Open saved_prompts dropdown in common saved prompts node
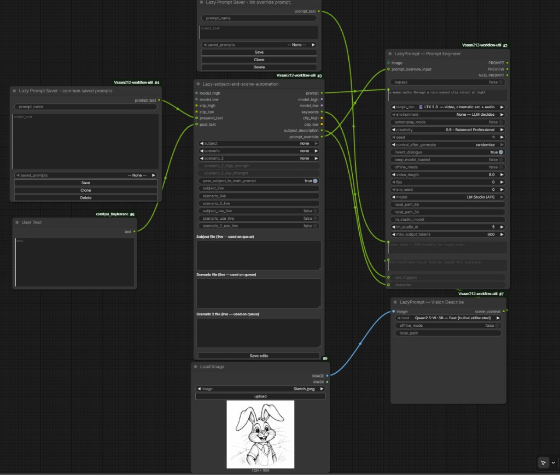Image resolution: width=560 pixels, height=475 pixels. (86, 175)
